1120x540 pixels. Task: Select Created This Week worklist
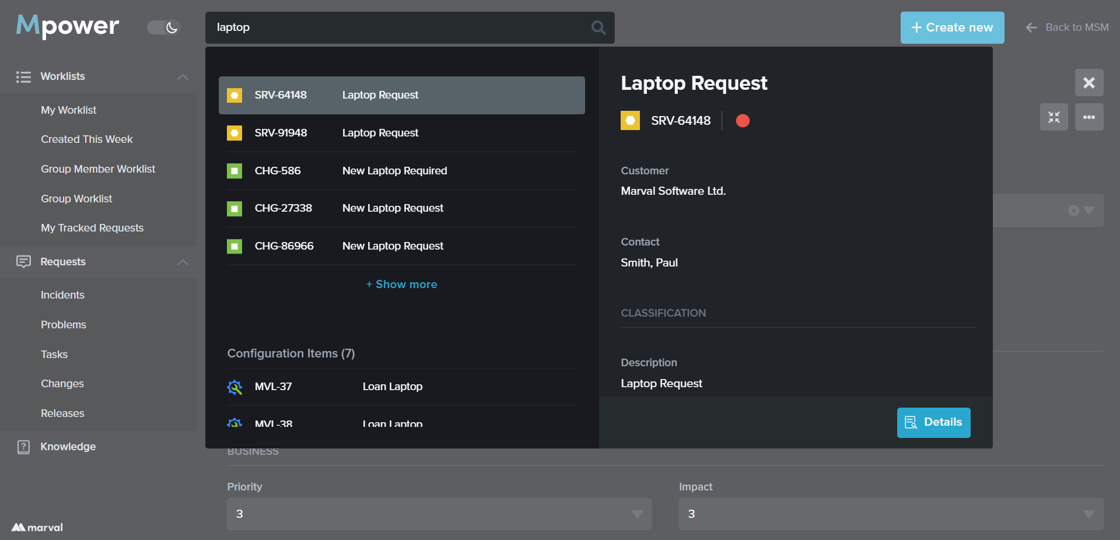point(87,139)
